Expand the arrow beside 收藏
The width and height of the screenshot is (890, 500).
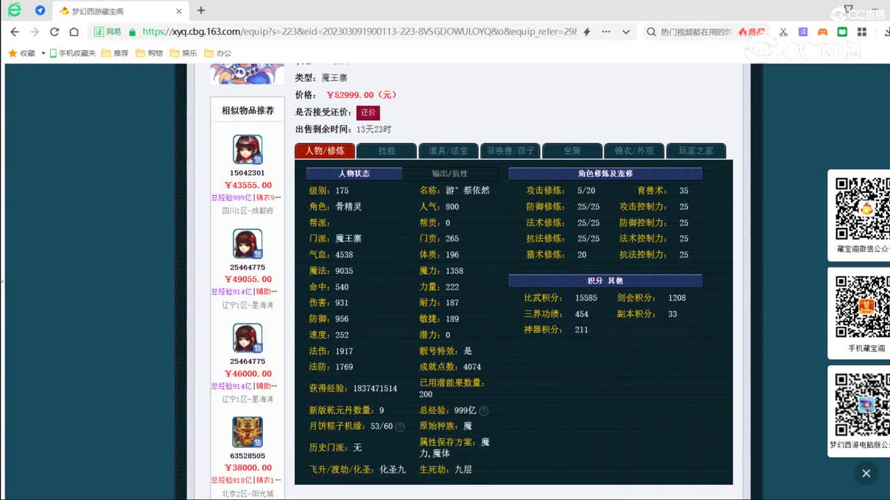point(43,53)
